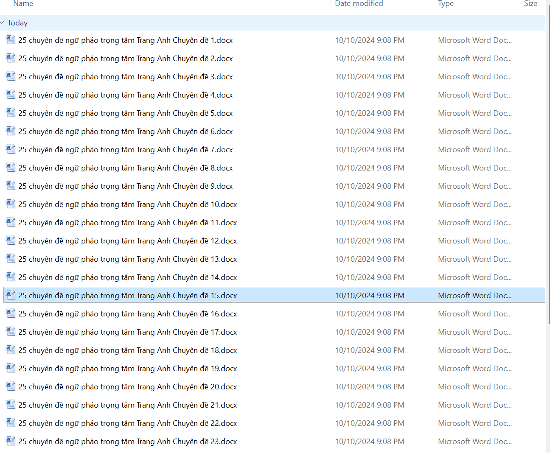Select file name Chuyên đề 5.docx
550x453 pixels.
click(x=126, y=113)
